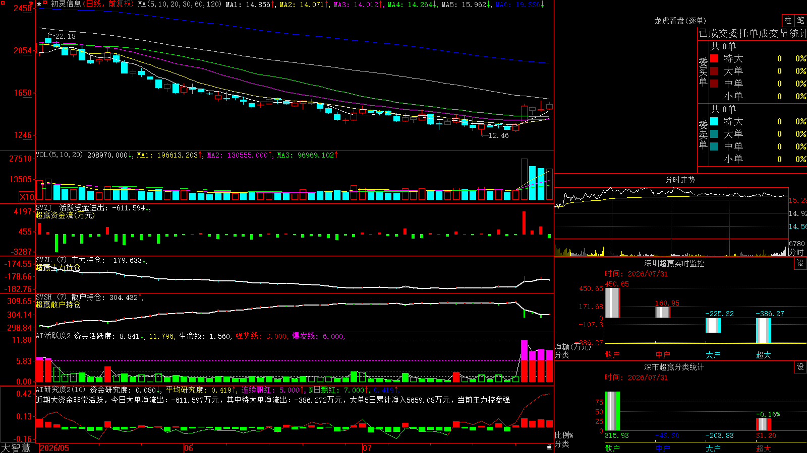Screen dimensions: 807x453
Task: Click the SVZL (7) 主力持仓 indicator label
Action: (70, 260)
